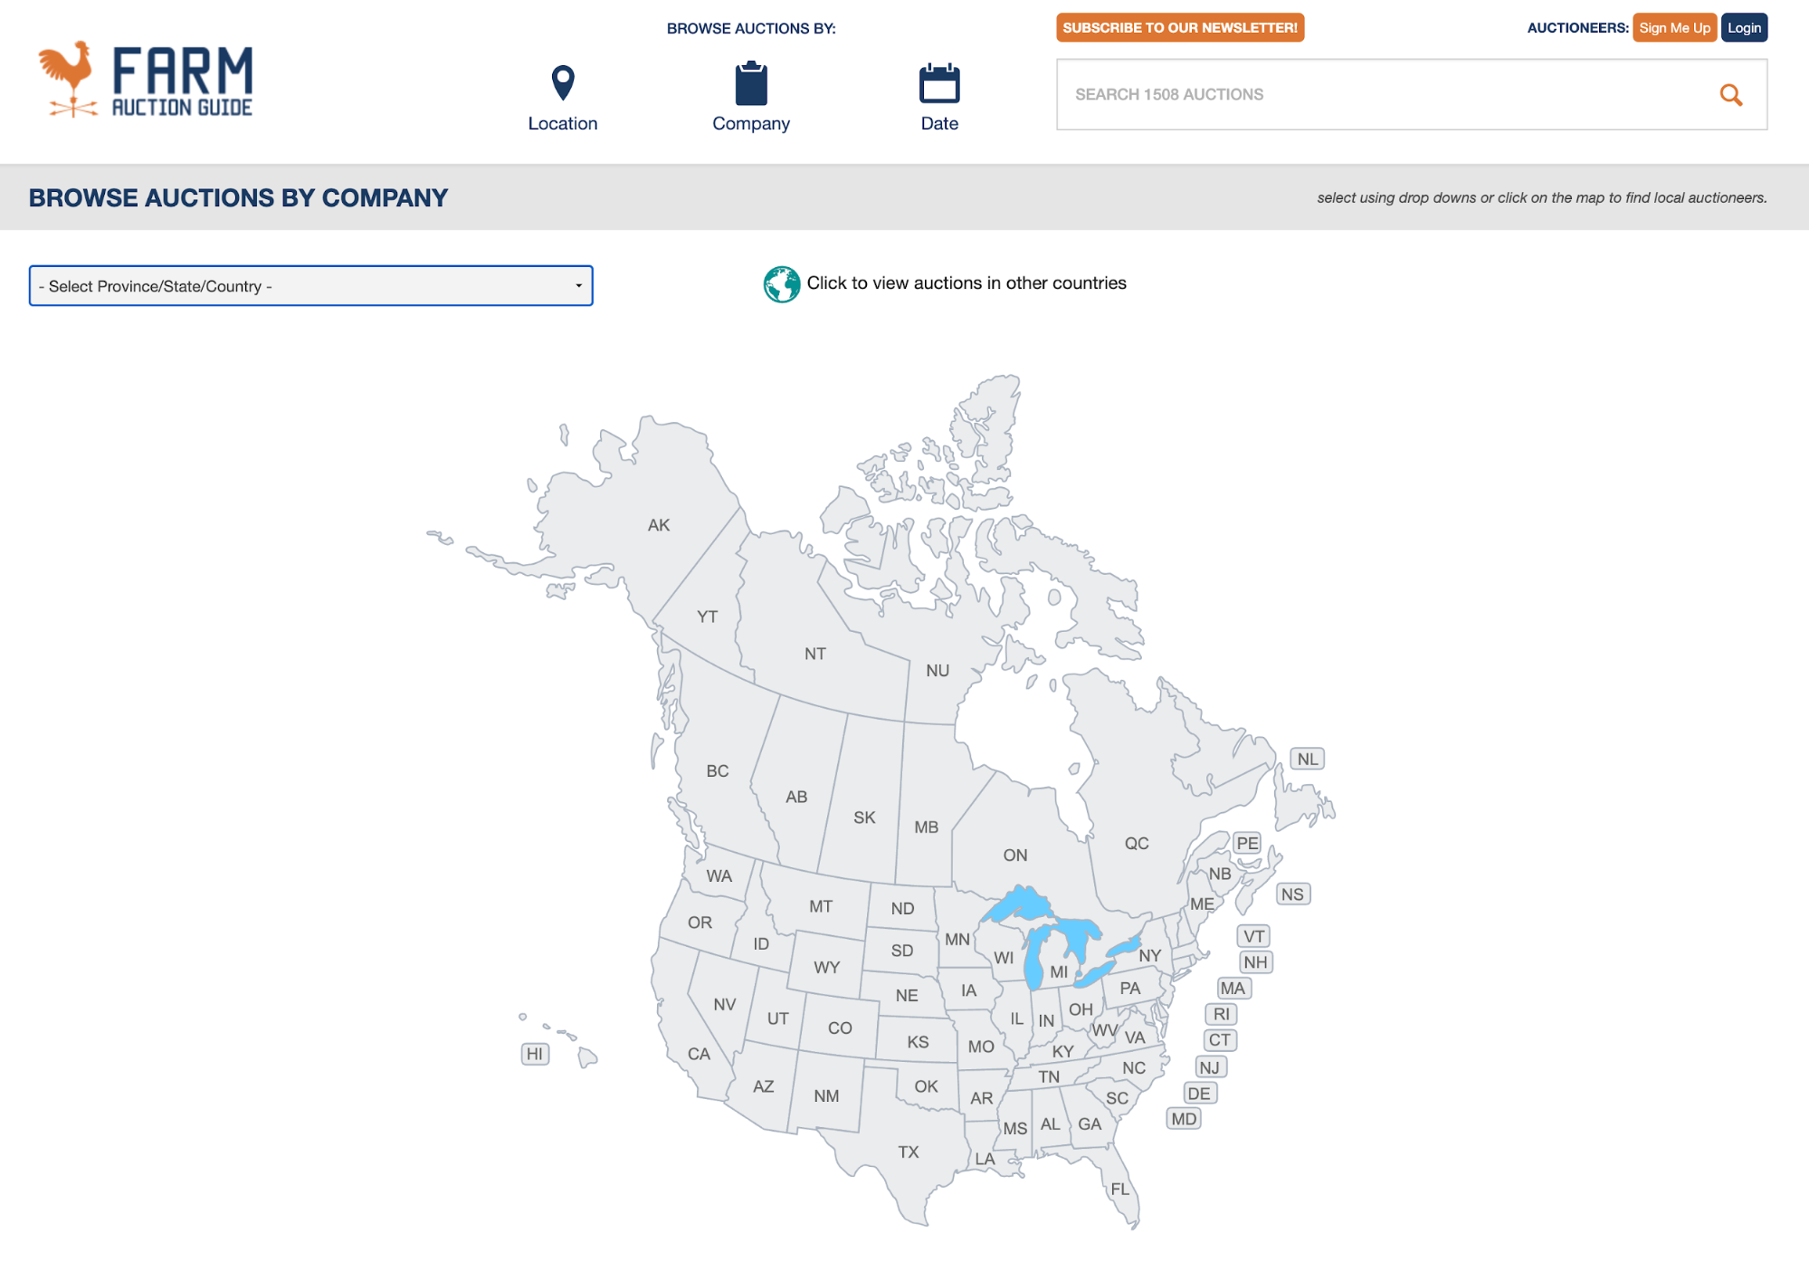1809x1262 pixels.
Task: Expand the Select Province/State/Country dropdown
Action: click(311, 286)
